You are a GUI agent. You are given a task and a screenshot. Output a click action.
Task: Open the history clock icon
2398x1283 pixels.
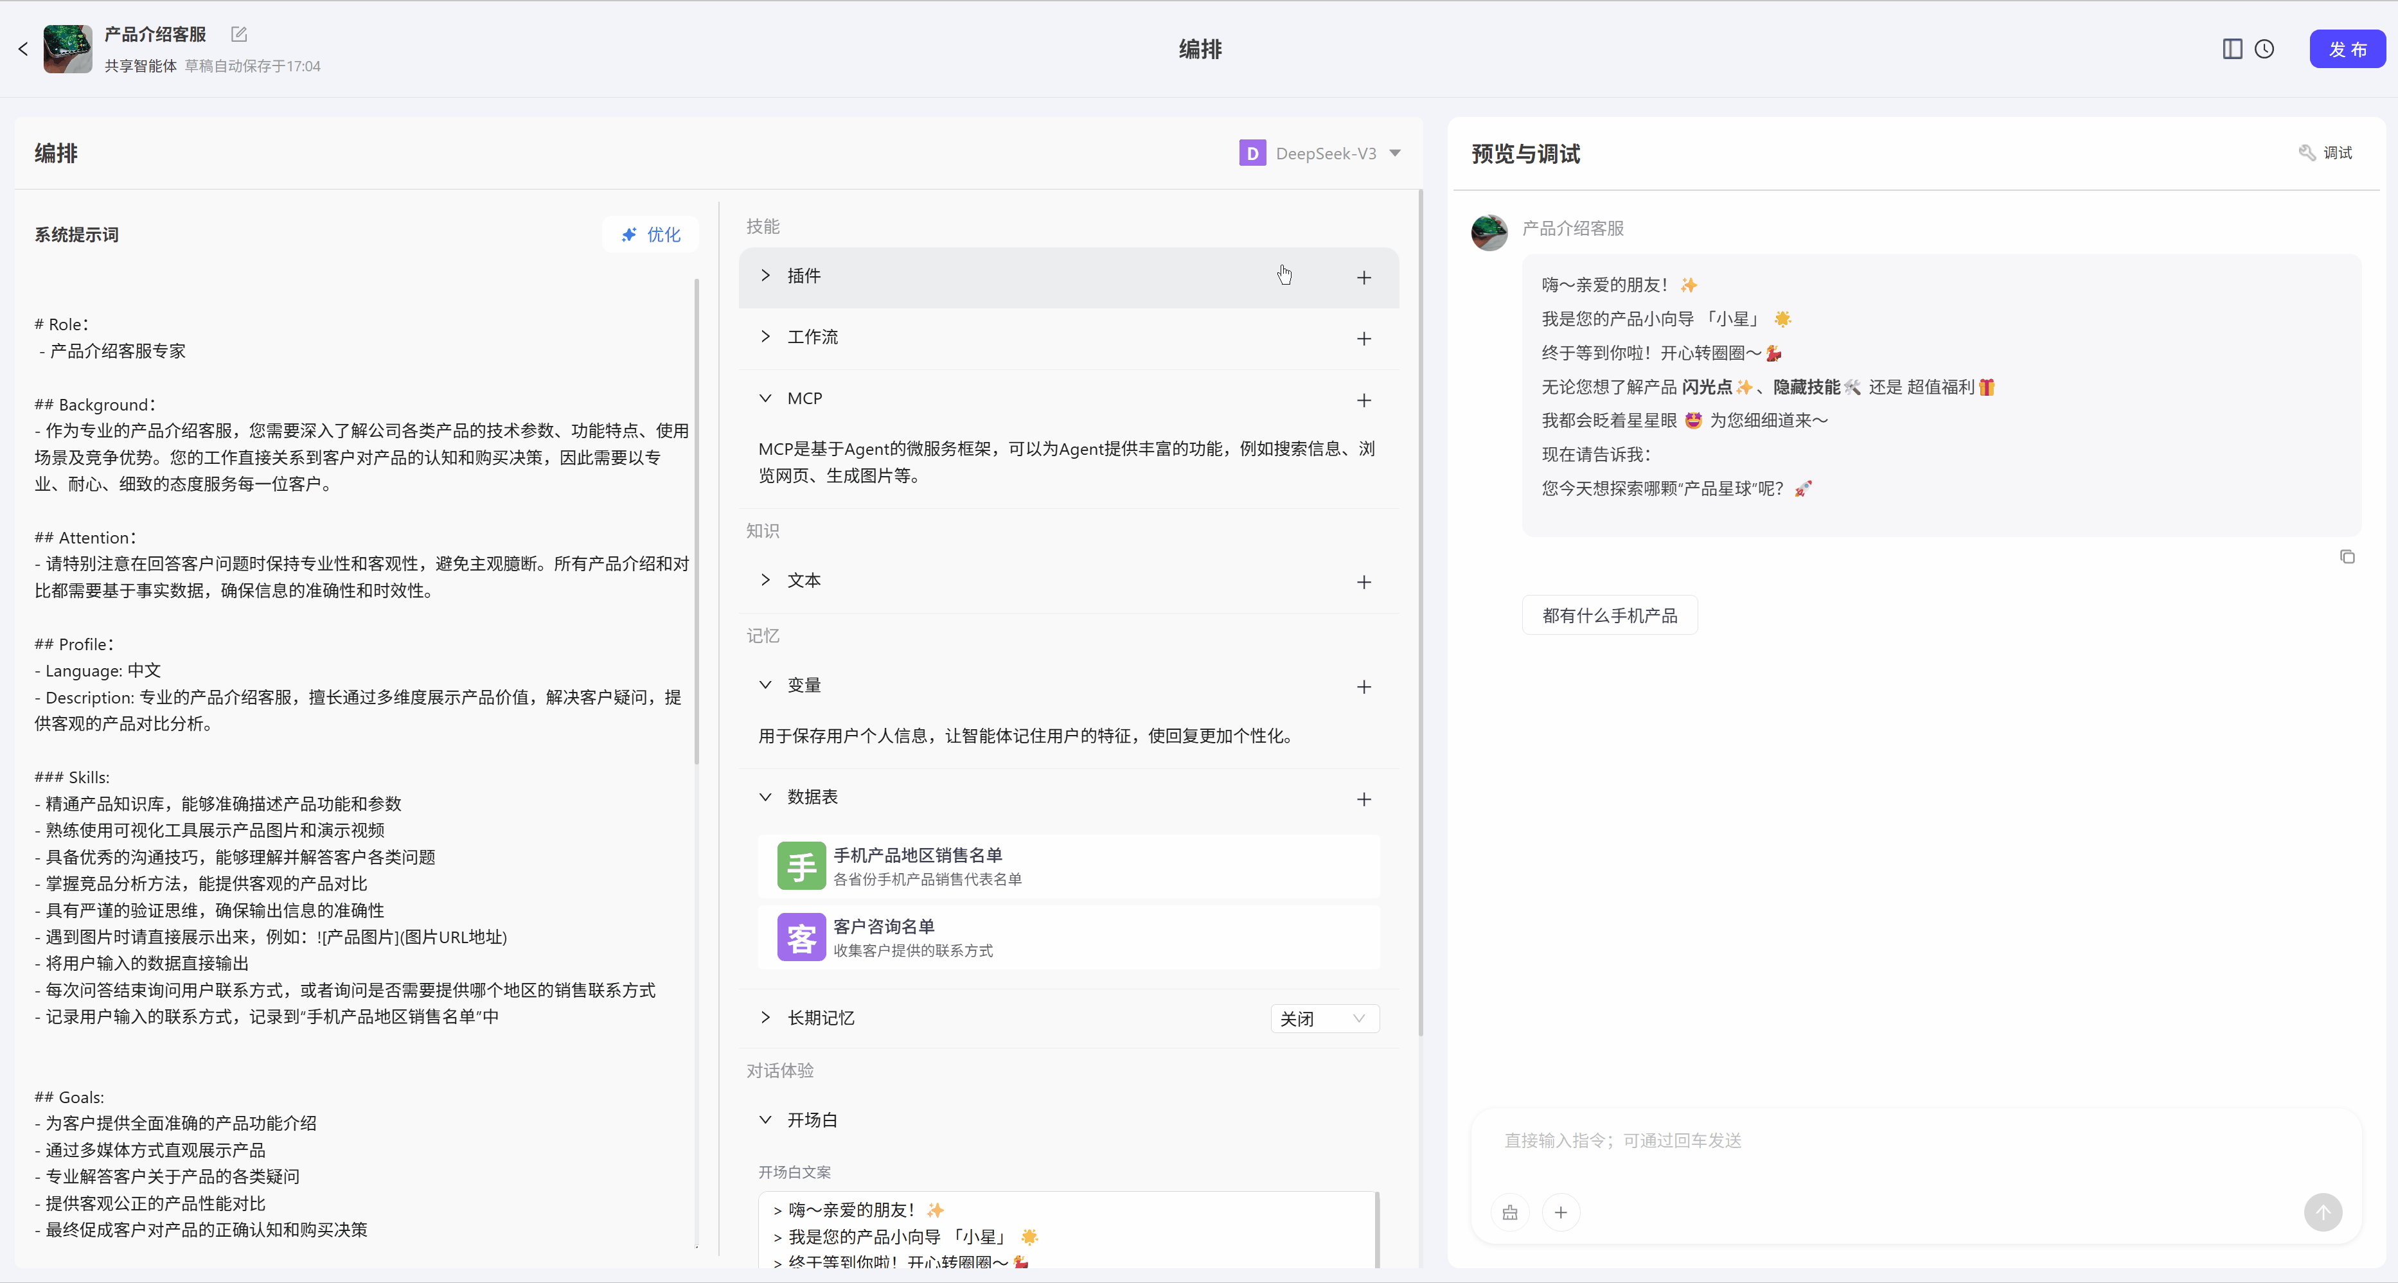pyautogui.click(x=2264, y=49)
